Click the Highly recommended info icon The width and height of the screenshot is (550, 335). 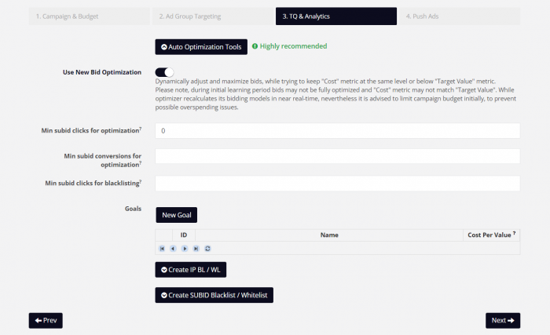pos(255,46)
